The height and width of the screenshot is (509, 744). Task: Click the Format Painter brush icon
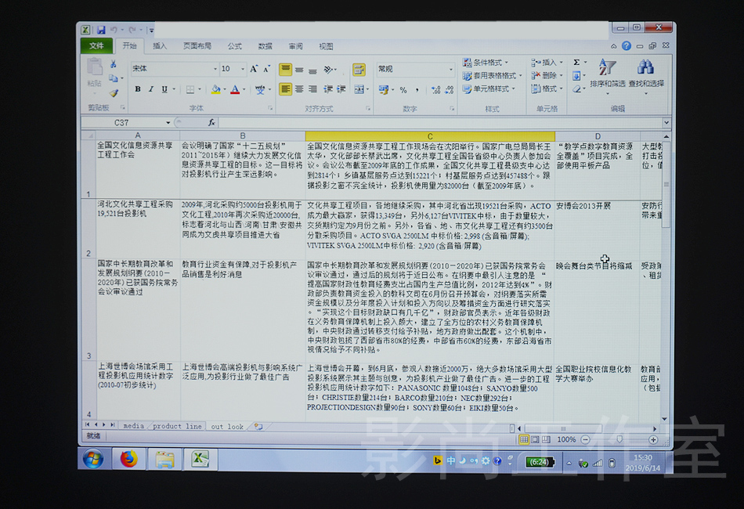(x=114, y=93)
